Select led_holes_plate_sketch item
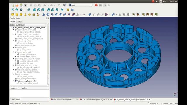This screenshot has width=187, height=105. pos(29,83)
